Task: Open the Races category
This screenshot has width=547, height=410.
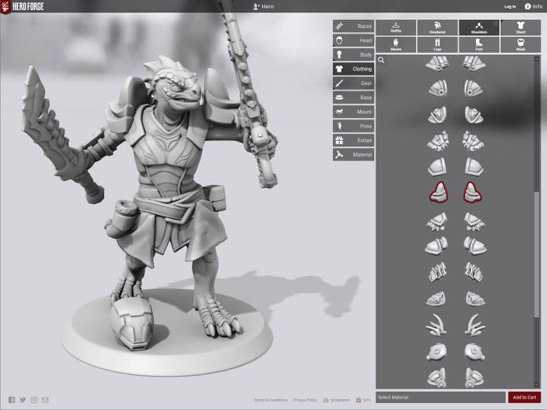Action: [353, 26]
